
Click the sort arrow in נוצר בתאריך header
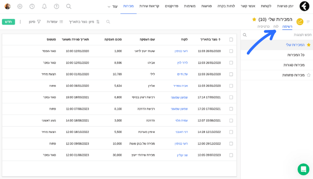click(x=220, y=39)
